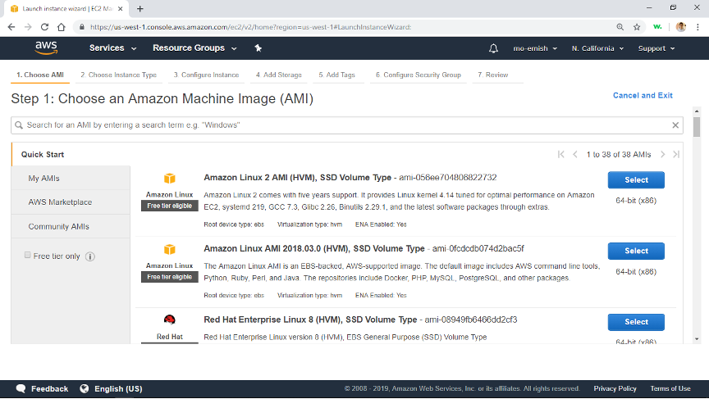The height and width of the screenshot is (399, 709).
Task: Click the search magnifier in AMI search box
Action: click(19, 125)
